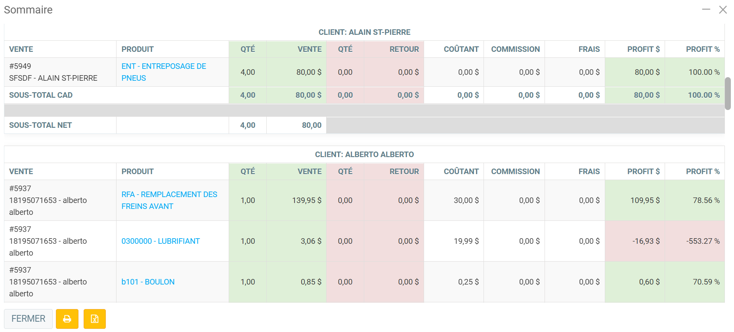
Task: Minimize the Sommaire window
Action: point(706,9)
